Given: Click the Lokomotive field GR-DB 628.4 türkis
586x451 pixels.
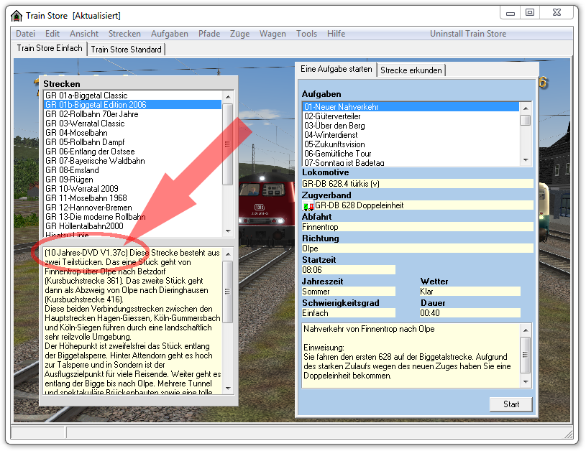Looking at the screenshot, I should 417,184.
